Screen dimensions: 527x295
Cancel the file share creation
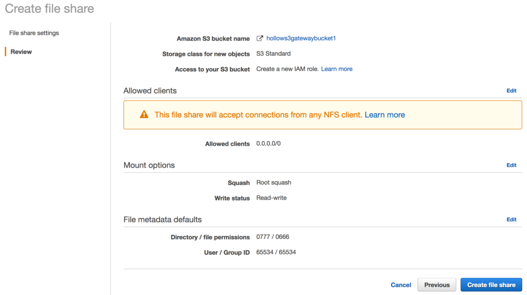tap(400, 285)
